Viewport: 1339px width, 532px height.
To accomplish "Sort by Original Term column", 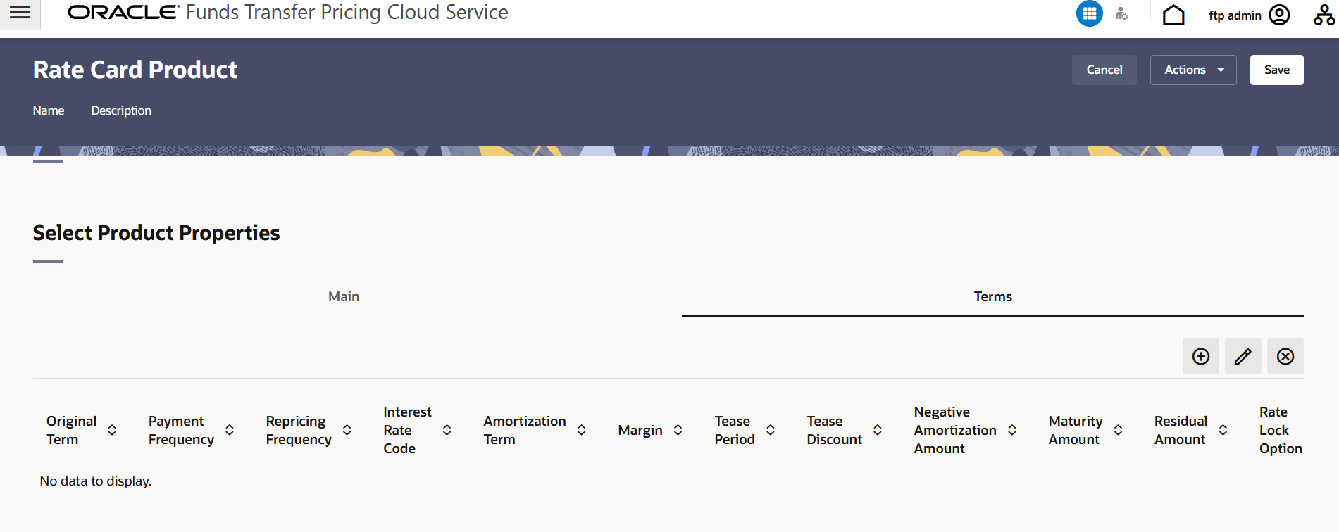I will coord(112,430).
